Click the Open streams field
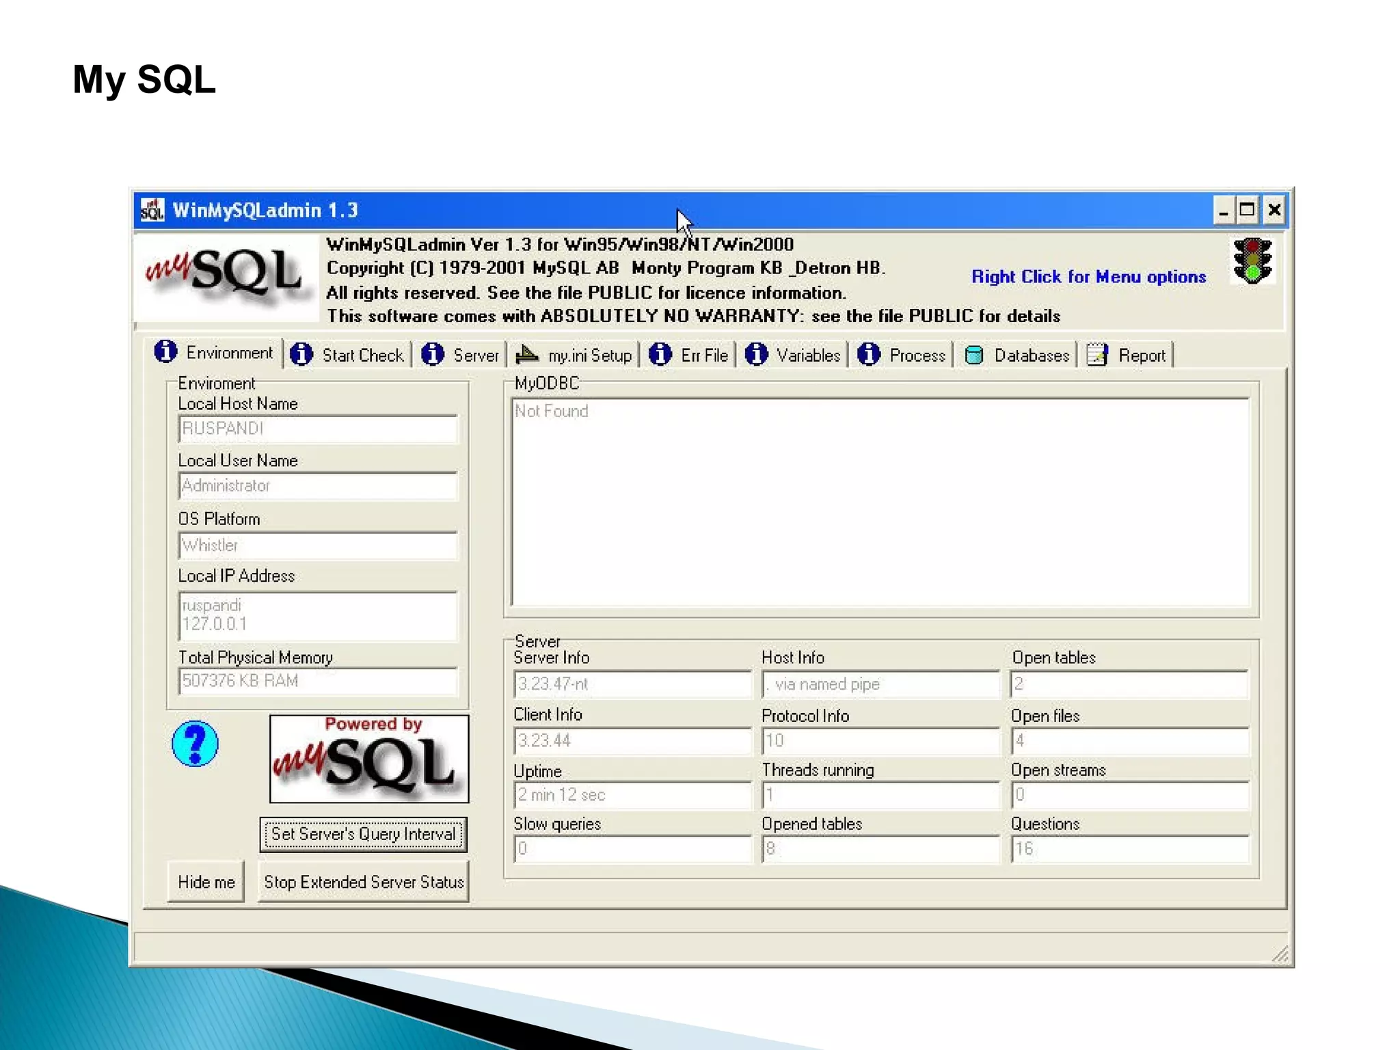1400x1050 pixels. [1130, 795]
